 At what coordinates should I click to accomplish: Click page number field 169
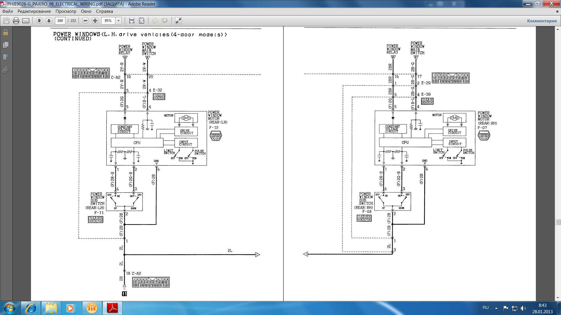click(x=60, y=21)
